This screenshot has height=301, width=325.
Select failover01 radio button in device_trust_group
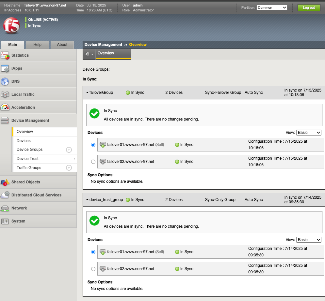point(93,252)
